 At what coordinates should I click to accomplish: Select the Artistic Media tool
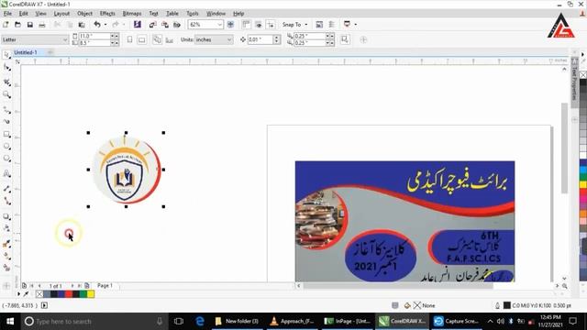[x=6, y=122]
